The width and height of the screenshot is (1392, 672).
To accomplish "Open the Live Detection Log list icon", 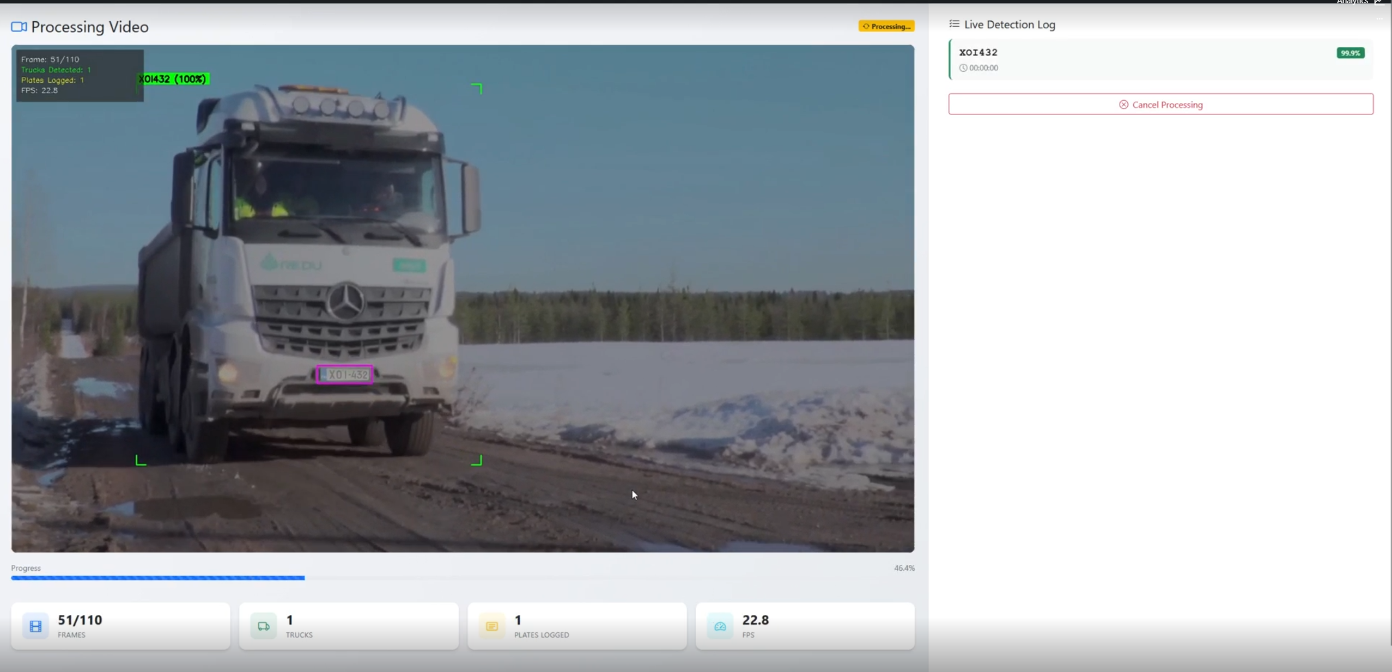I will [954, 24].
